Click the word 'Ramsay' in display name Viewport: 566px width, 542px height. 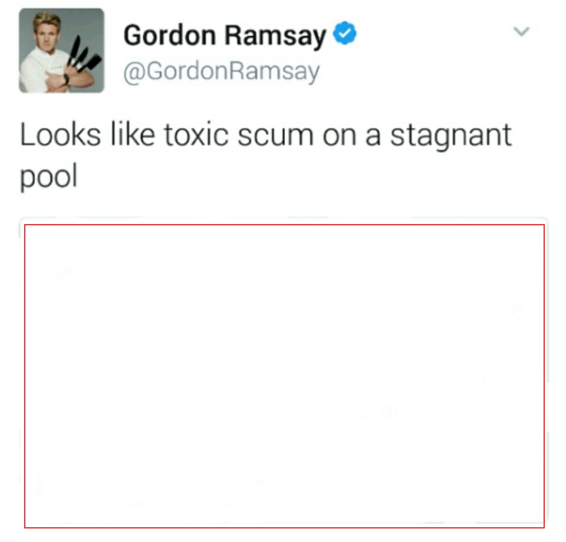point(275,37)
